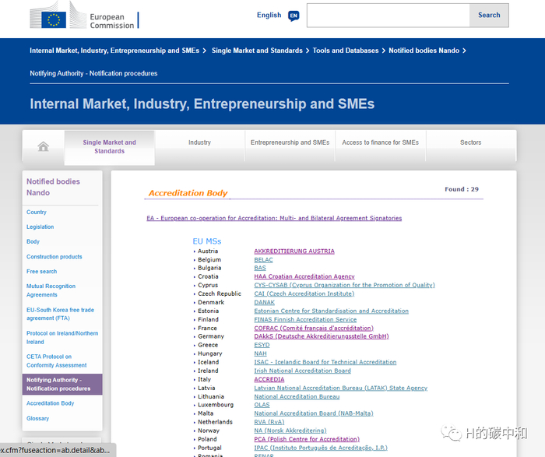Open Country in the sidebar

point(37,212)
